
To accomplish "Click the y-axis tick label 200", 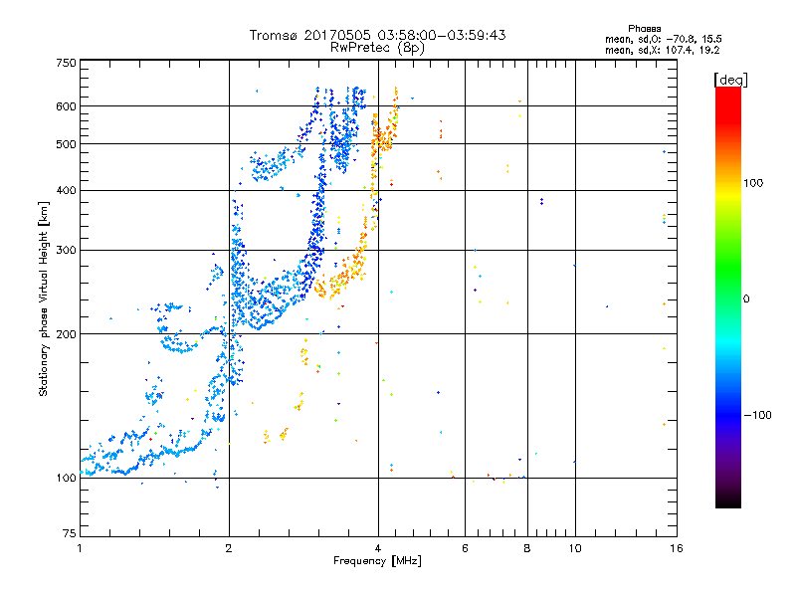I will click(66, 334).
